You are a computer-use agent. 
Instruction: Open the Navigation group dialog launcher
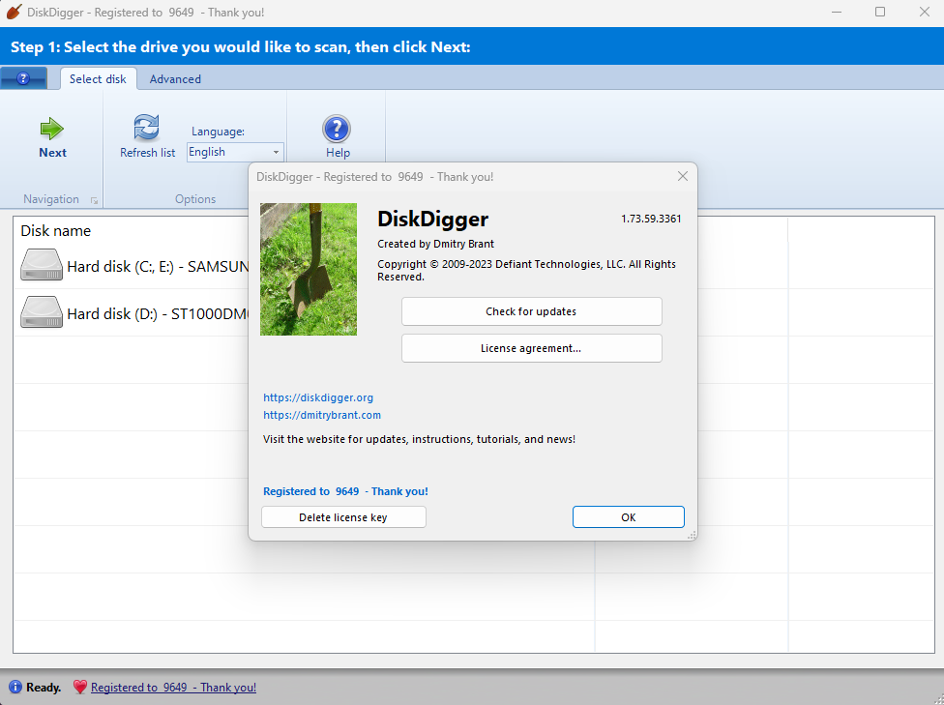95,200
